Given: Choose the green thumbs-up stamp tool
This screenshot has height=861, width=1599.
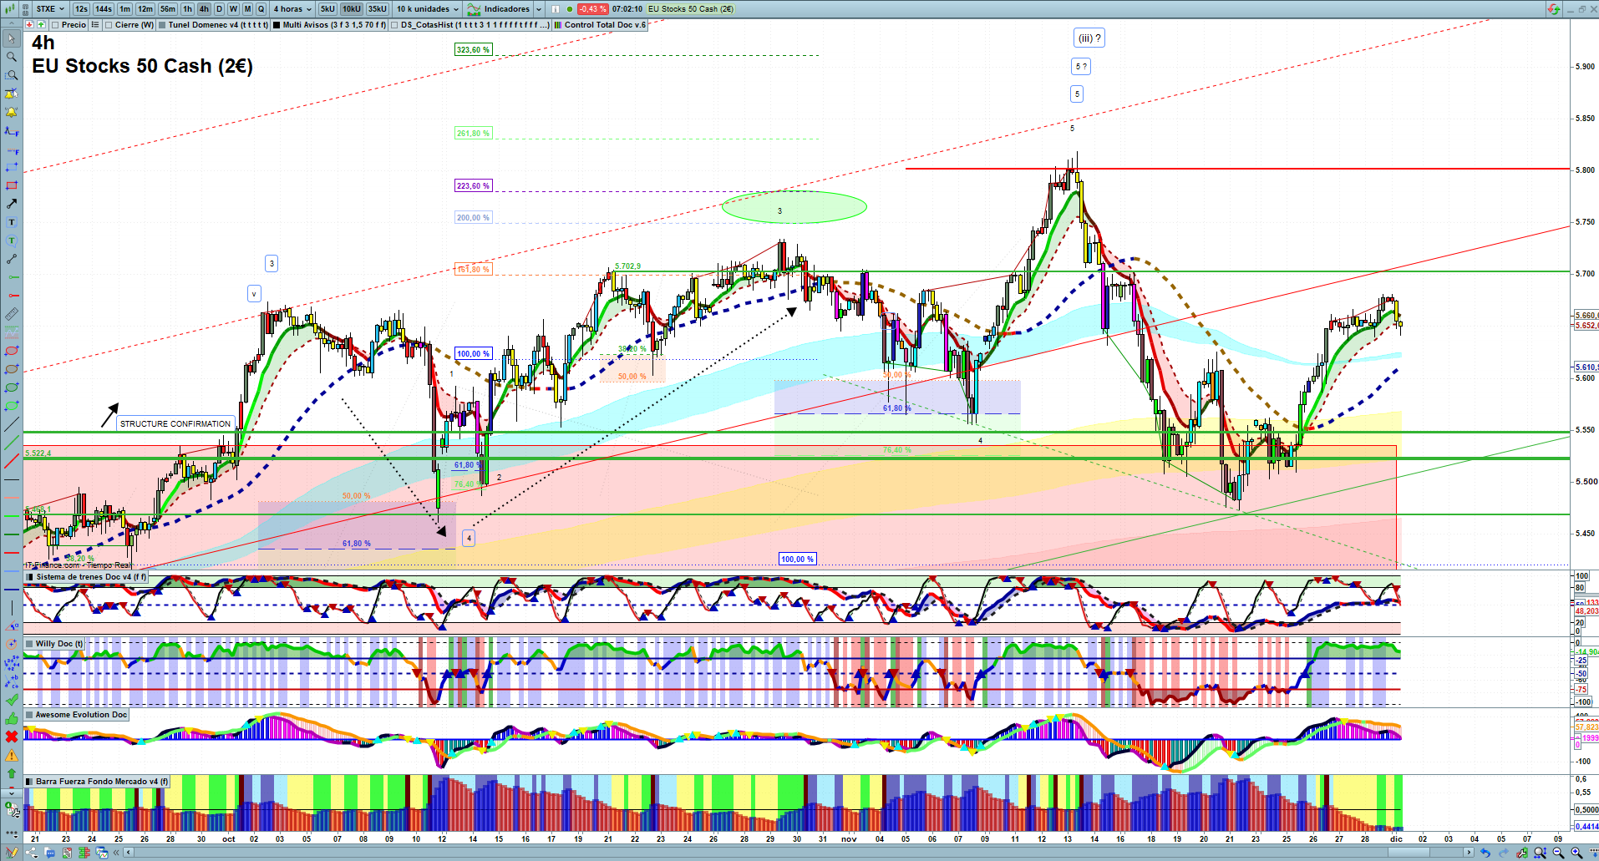Looking at the screenshot, I should [12, 718].
